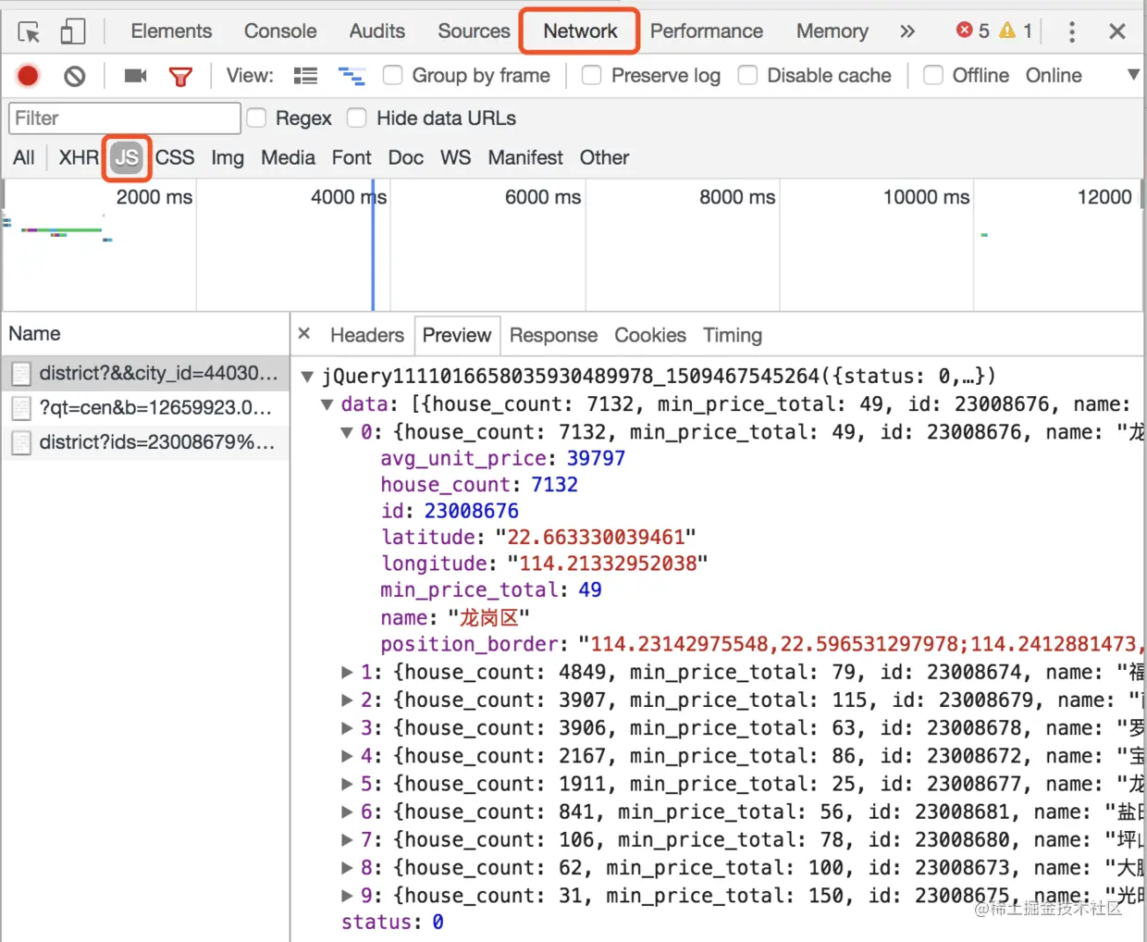Filter requests by JS

127,158
